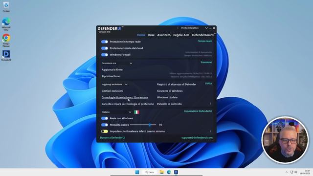The image size is (313, 176).
Task: Open Sicurezza di Windows
Action: pos(170,91)
